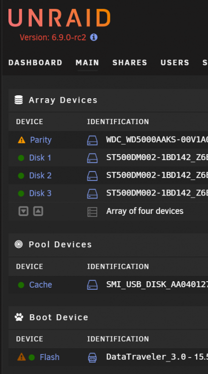Open the Parity device link
208x374 pixels.
pos(41,140)
